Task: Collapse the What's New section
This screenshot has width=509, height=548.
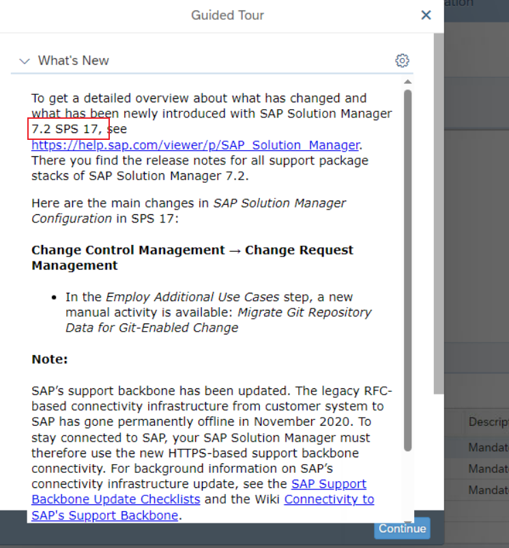Action: [25, 61]
